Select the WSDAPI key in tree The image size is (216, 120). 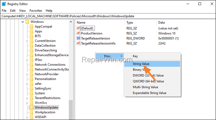point(41,117)
